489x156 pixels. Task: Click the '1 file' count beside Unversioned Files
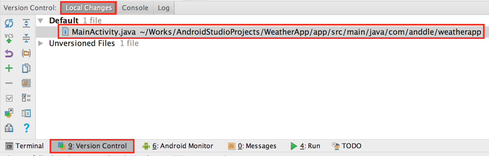point(129,43)
